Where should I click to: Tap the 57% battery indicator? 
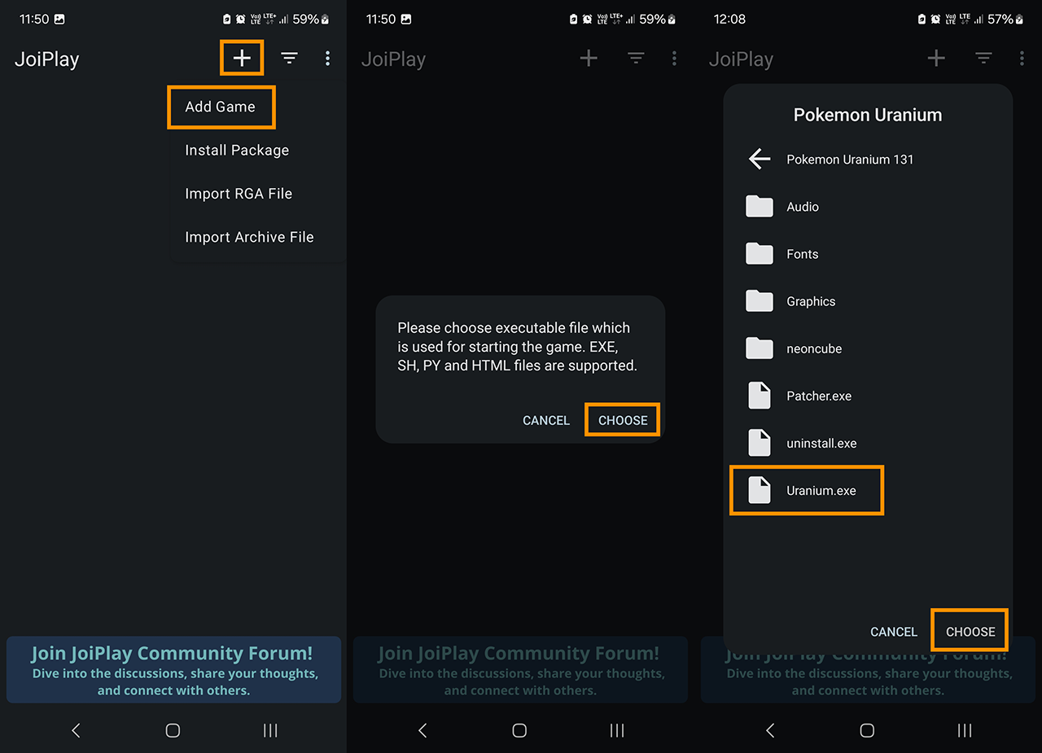[1006, 19]
